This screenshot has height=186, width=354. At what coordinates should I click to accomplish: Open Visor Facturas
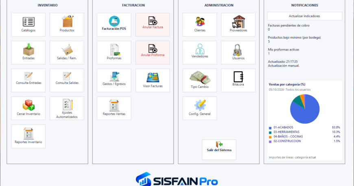153,80
